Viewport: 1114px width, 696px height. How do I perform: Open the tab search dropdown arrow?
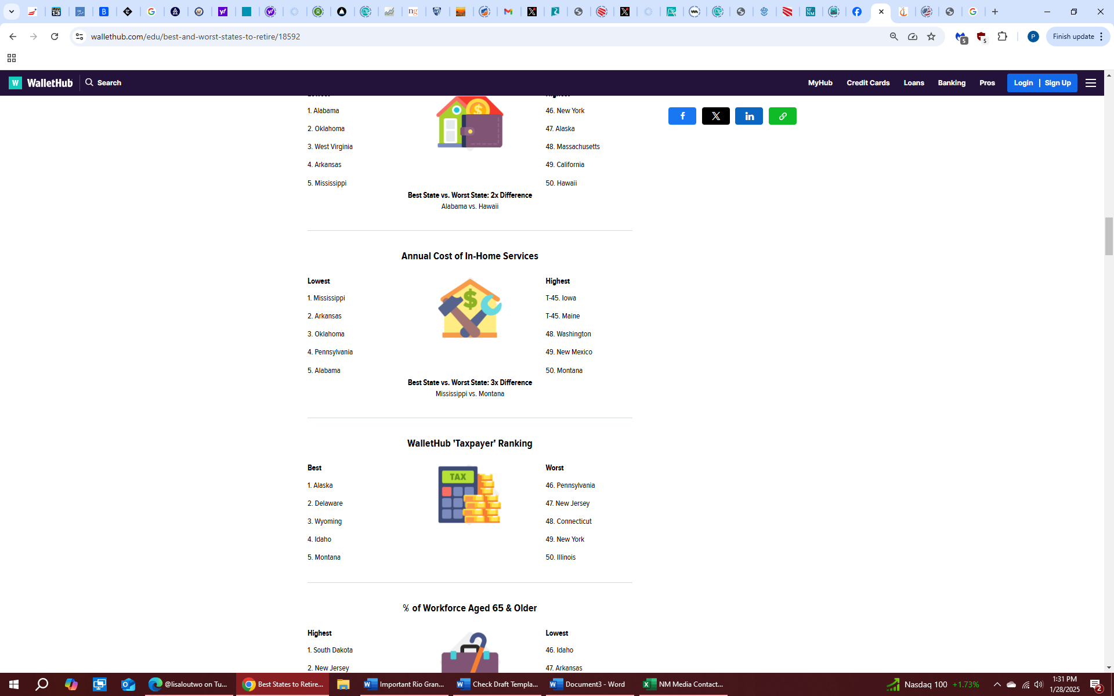click(11, 12)
